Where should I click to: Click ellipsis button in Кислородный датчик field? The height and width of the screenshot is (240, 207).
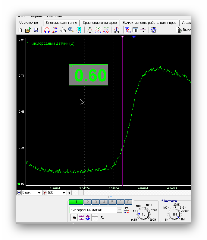click(120, 210)
